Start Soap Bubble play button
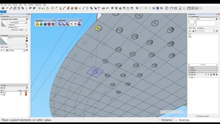Screen dimensions: 220x124 (x=71, y=24)
